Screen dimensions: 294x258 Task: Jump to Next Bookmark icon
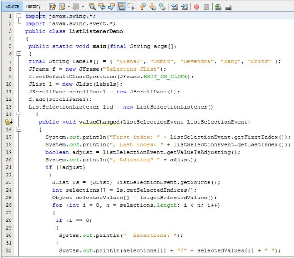click(x=153, y=7)
